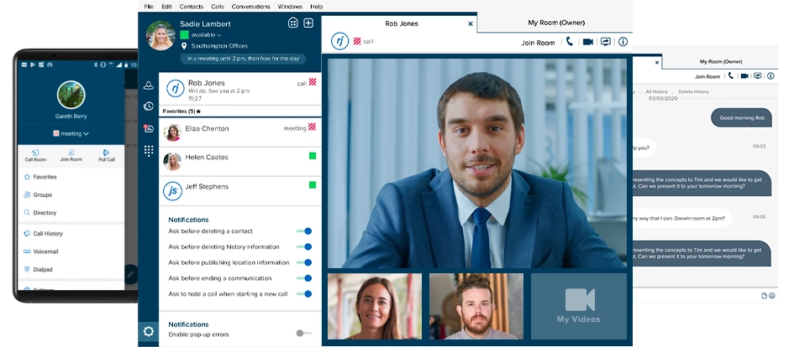Switch to My Room (Owner) tab in main window
This screenshot has width=789, height=347.
point(556,23)
